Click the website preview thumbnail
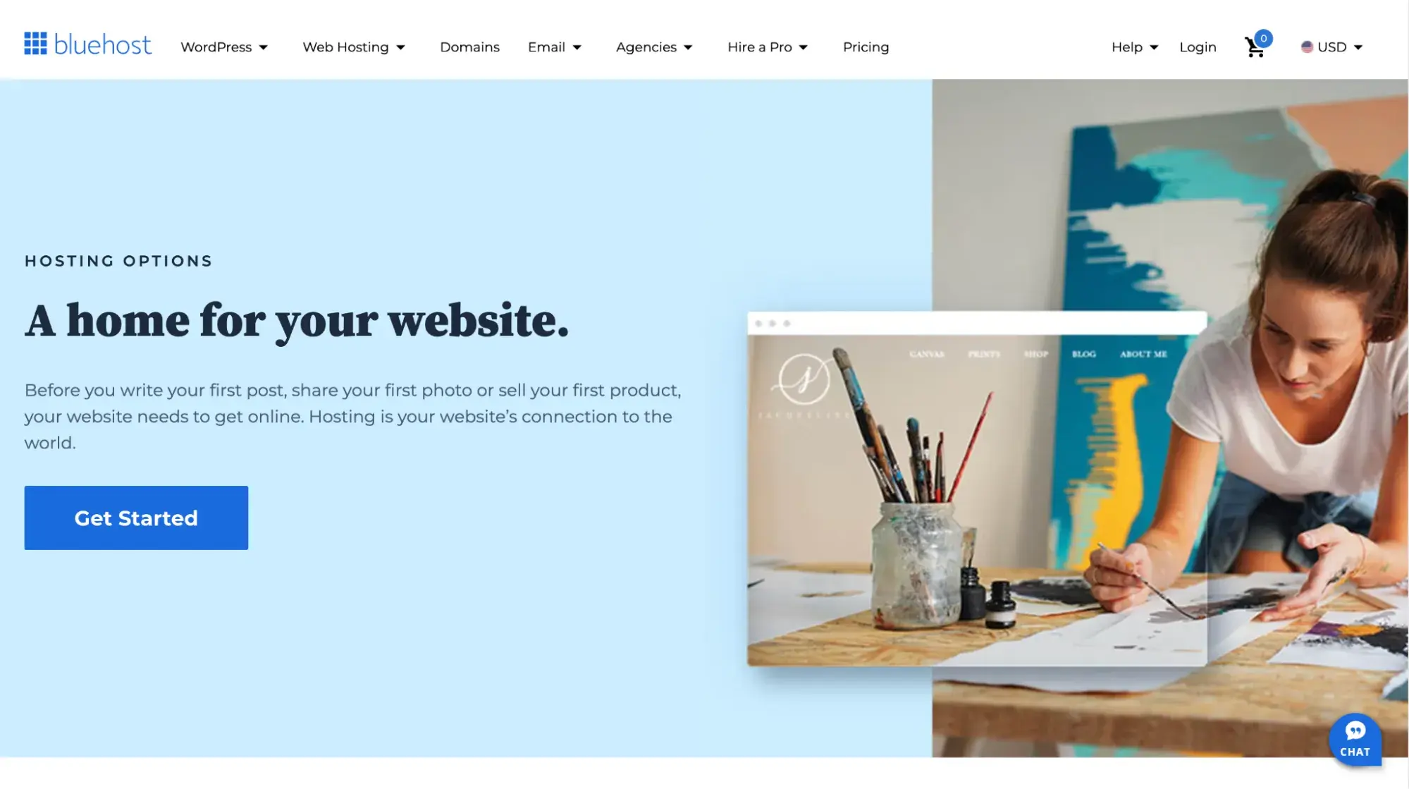This screenshot has height=789, width=1409. pos(978,489)
